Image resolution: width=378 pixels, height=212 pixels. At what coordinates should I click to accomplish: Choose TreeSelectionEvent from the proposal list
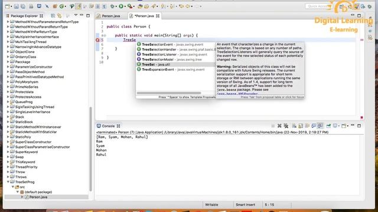tap(175, 45)
